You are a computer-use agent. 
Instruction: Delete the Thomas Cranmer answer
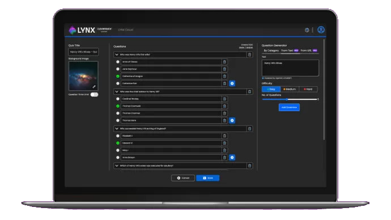tap(224, 113)
